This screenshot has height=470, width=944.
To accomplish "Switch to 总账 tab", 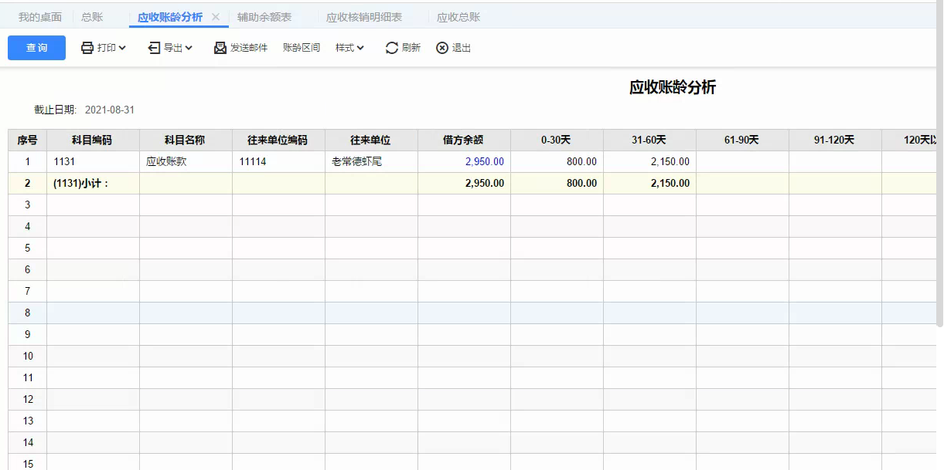I will point(92,17).
